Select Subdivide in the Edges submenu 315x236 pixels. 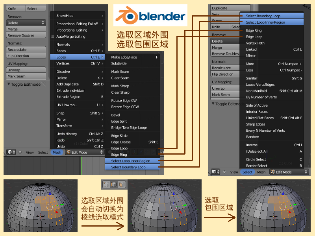click(x=132, y=63)
